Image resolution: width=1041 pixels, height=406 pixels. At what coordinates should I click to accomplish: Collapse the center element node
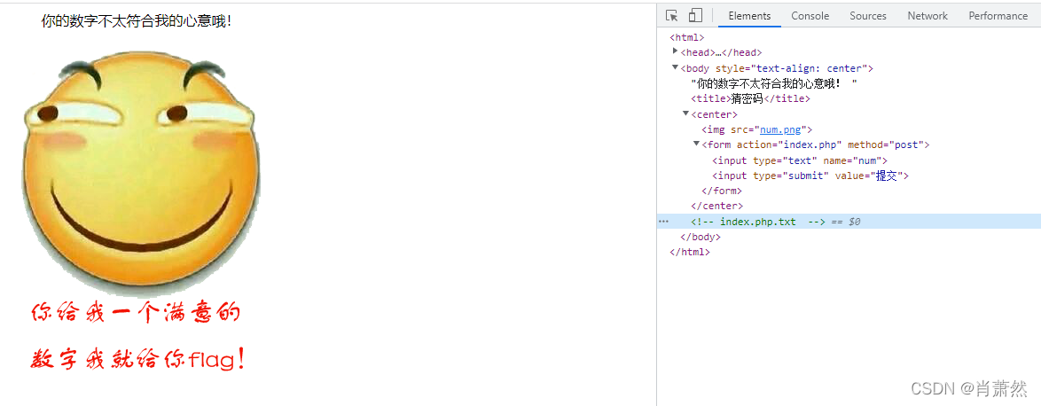(x=685, y=113)
